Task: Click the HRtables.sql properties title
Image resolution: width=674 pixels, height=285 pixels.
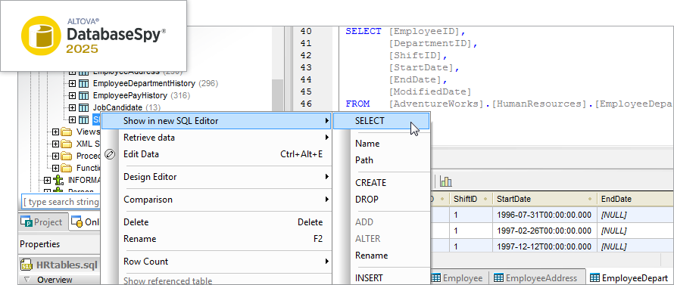Action: 67,265
